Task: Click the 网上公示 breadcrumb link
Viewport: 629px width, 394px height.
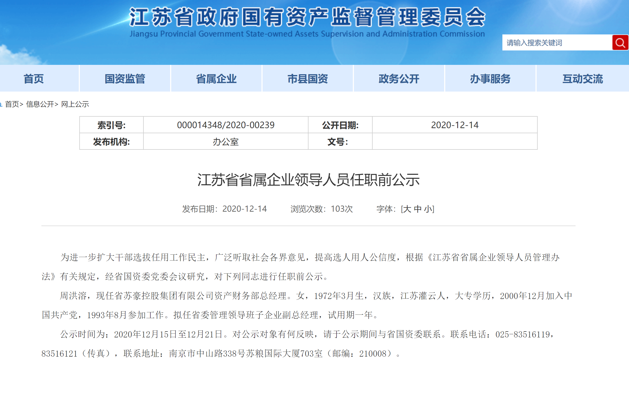Action: point(75,104)
